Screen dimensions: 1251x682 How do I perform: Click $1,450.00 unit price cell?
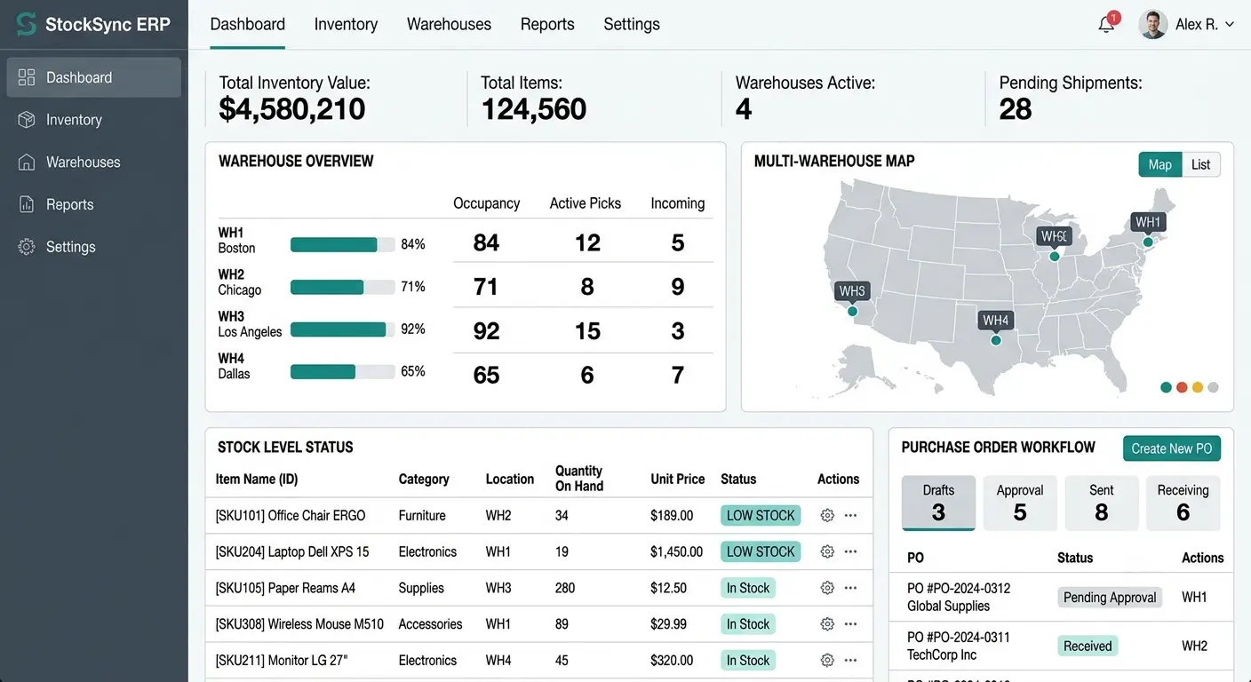677,551
